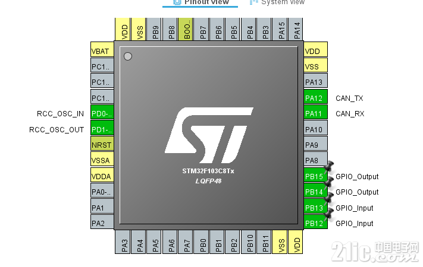Click the green PD0-.. oscillator pin
The image size is (423, 267).
click(x=102, y=112)
